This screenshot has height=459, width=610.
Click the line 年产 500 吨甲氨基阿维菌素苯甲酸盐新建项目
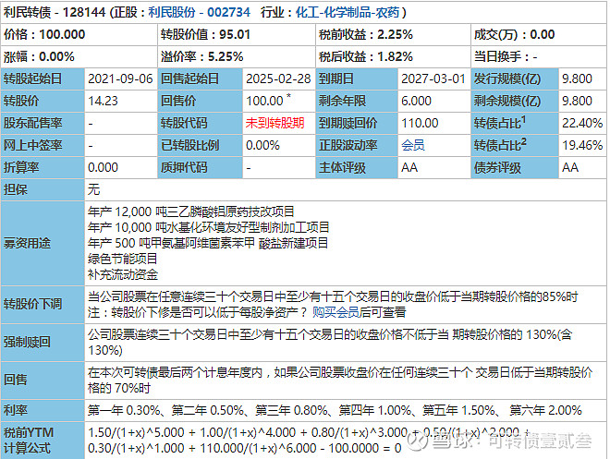tap(208, 243)
